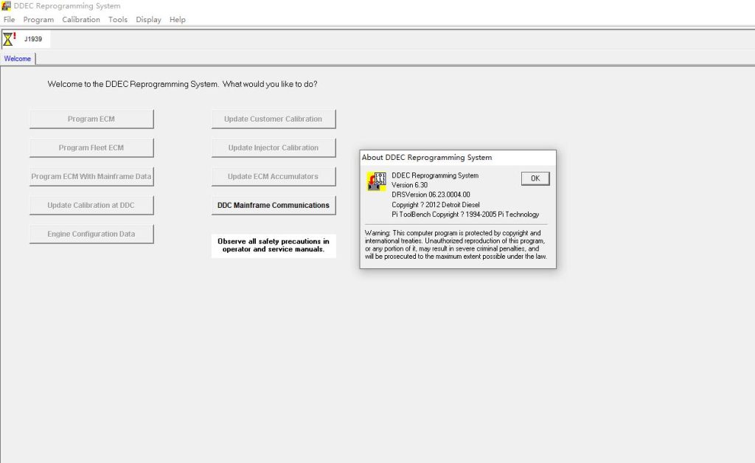Click the Program Fleet ECM button

point(91,147)
